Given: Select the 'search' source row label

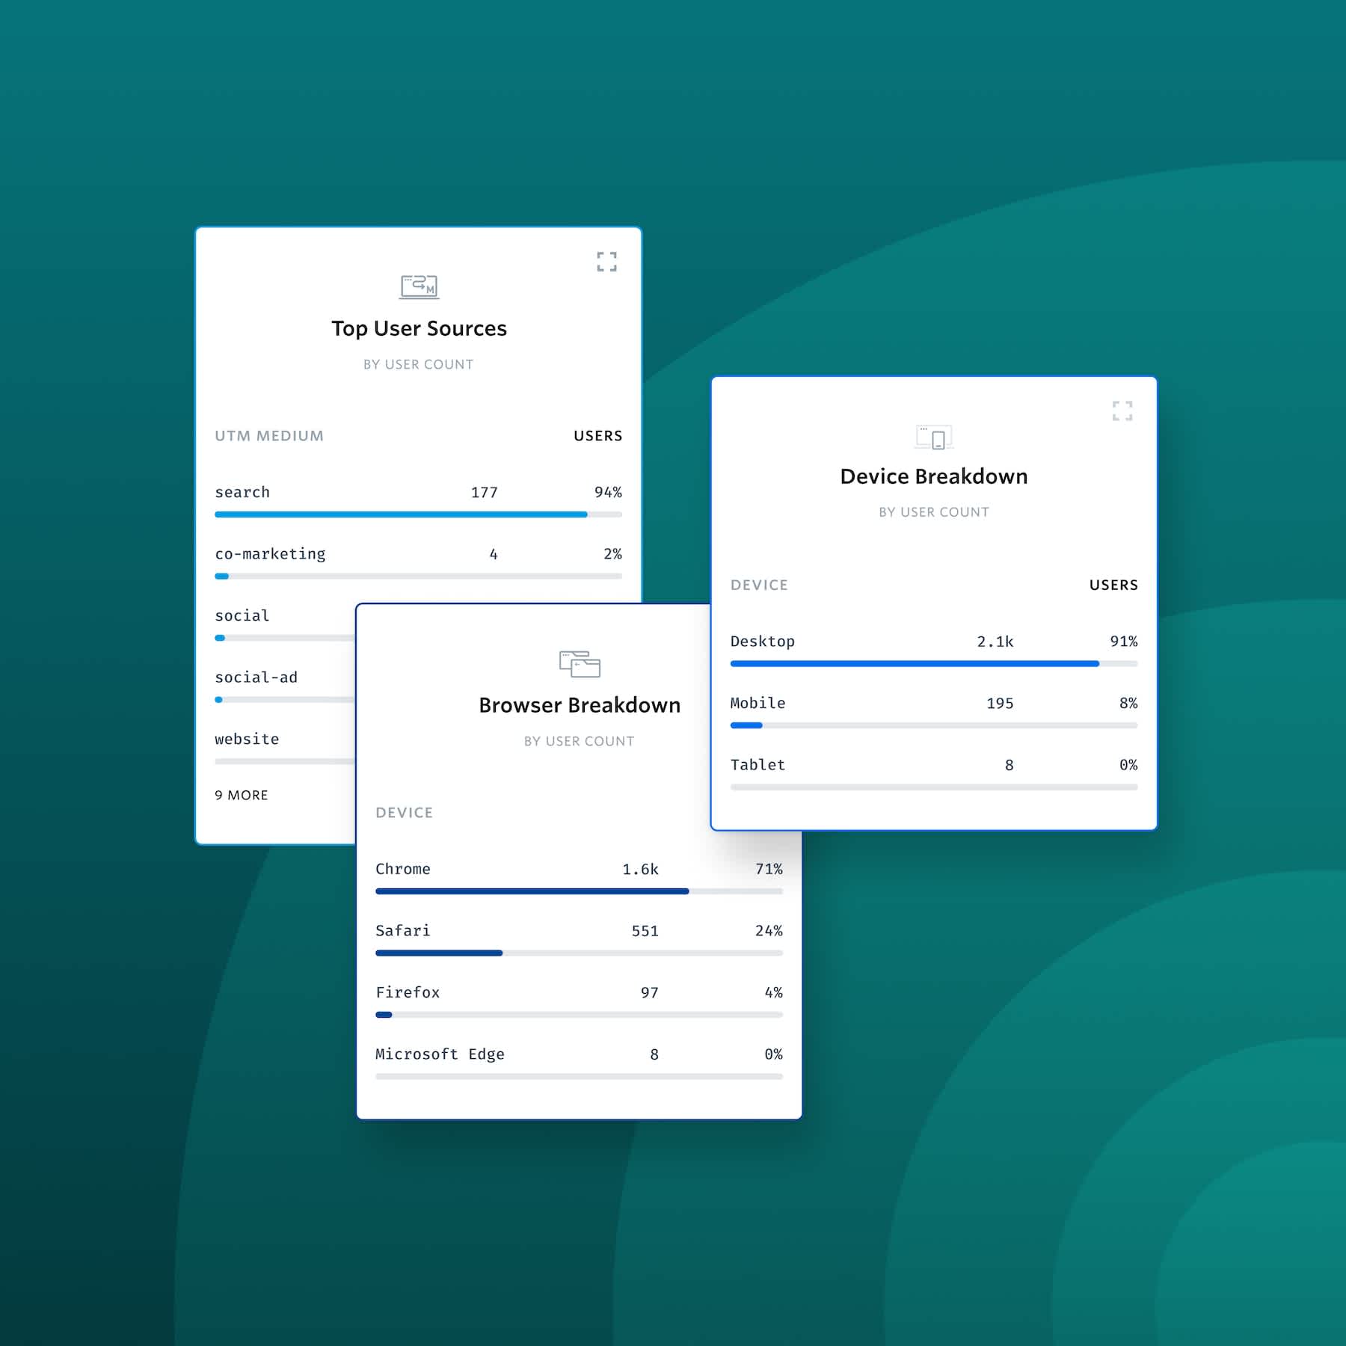Looking at the screenshot, I should click(x=242, y=492).
